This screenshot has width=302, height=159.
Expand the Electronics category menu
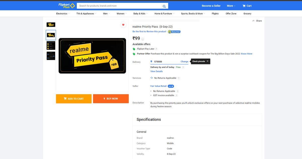tap(63, 14)
